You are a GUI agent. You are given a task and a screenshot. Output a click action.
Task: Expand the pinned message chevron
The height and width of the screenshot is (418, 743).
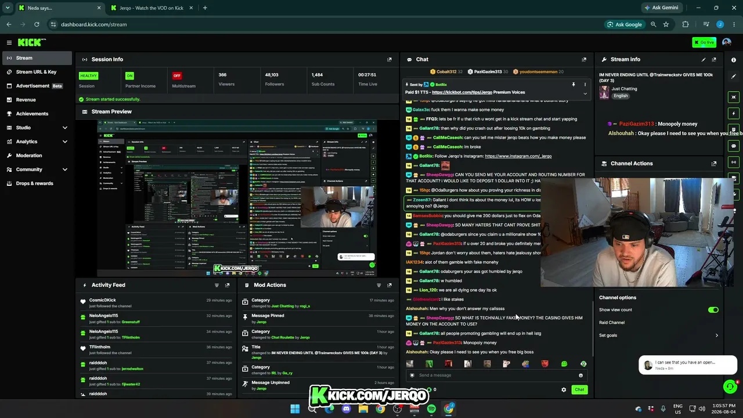[585, 93]
